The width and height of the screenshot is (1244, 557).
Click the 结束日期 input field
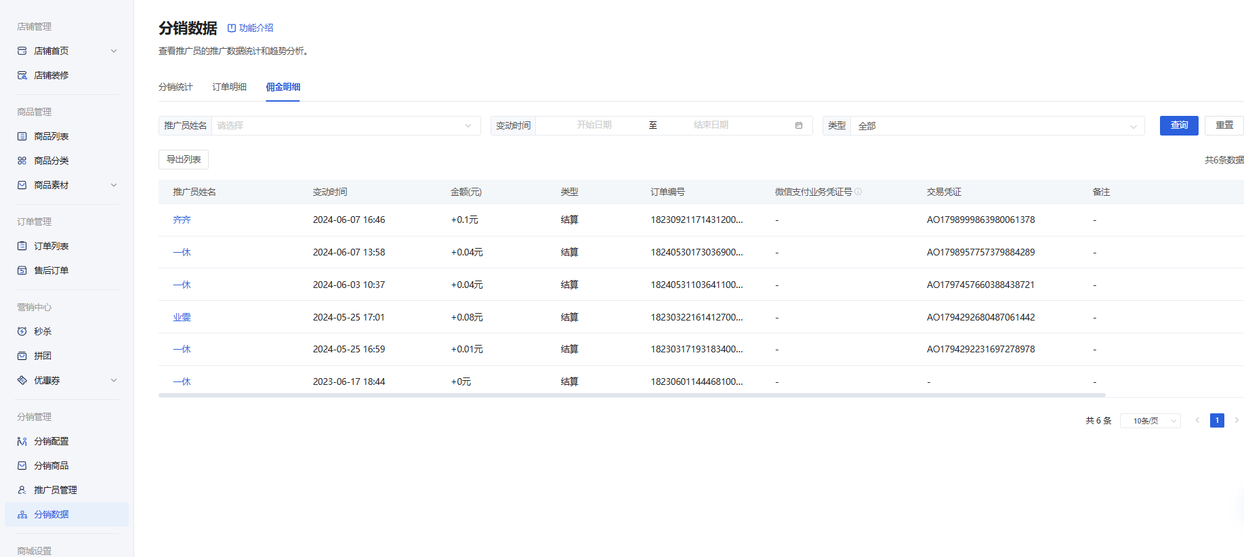(711, 125)
